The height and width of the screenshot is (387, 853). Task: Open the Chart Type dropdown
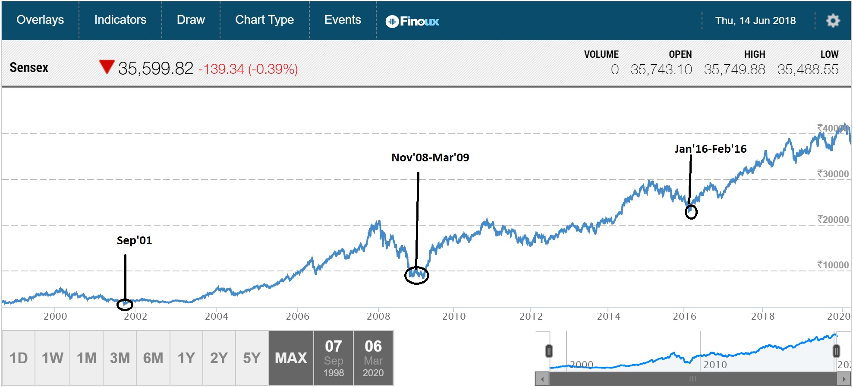(x=264, y=20)
